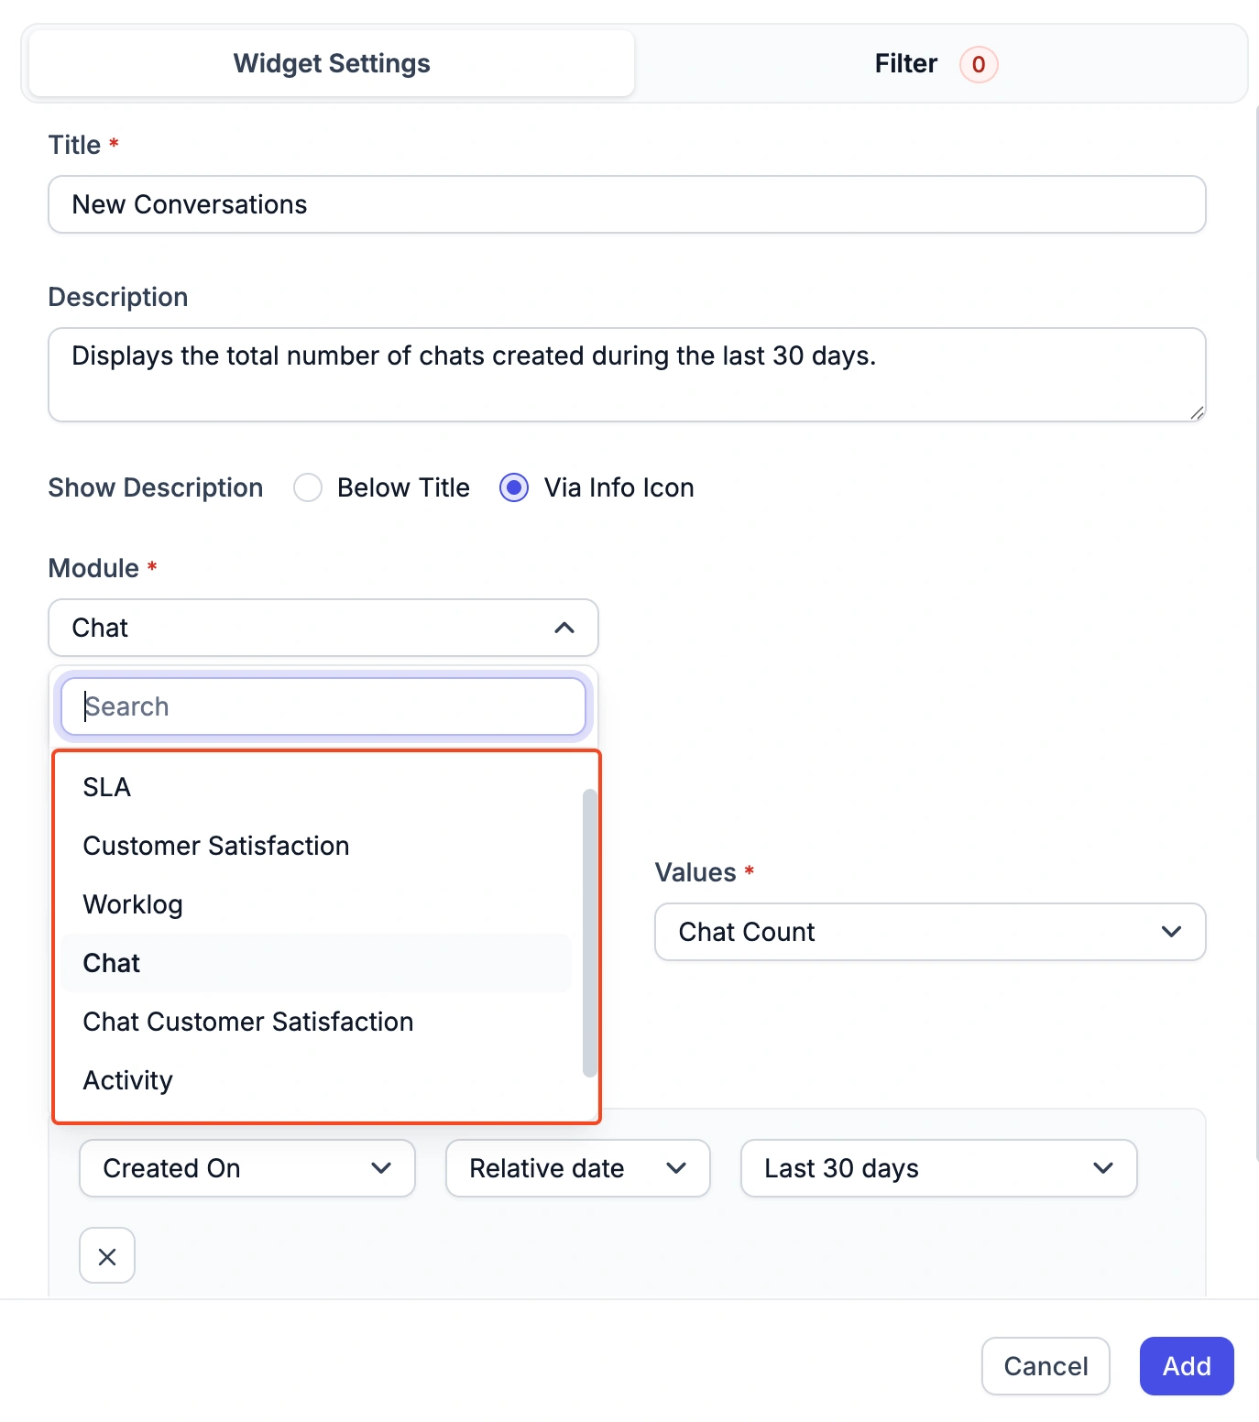Remove date filter with X icon
This screenshot has height=1422, width=1259.
pyautogui.click(x=107, y=1256)
